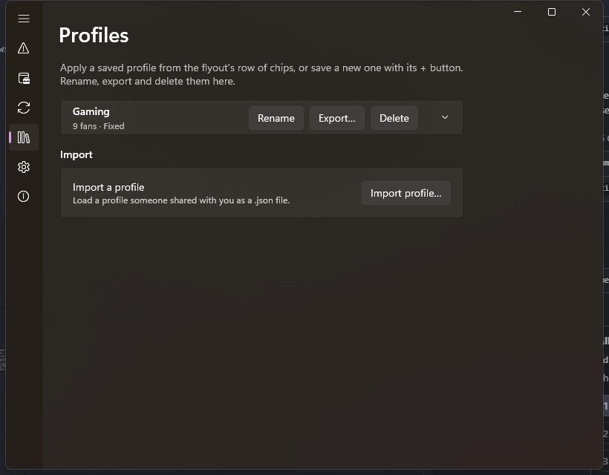Screen dimensions: 609x475
Task: Click the Import profile... button
Action: (x=406, y=193)
